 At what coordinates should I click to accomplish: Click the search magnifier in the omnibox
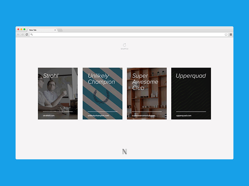31,34
